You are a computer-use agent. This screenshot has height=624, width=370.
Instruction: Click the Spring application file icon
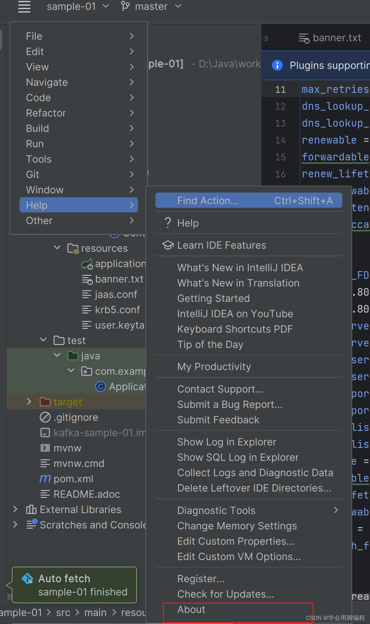[x=87, y=264]
